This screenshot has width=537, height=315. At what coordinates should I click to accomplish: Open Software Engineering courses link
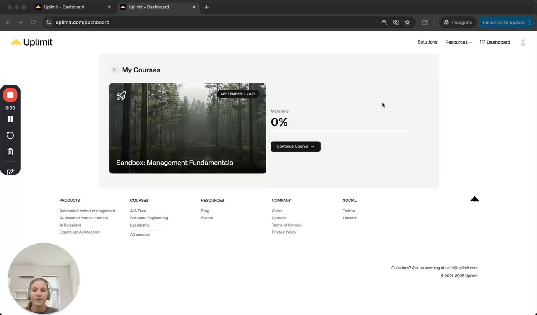click(x=149, y=218)
